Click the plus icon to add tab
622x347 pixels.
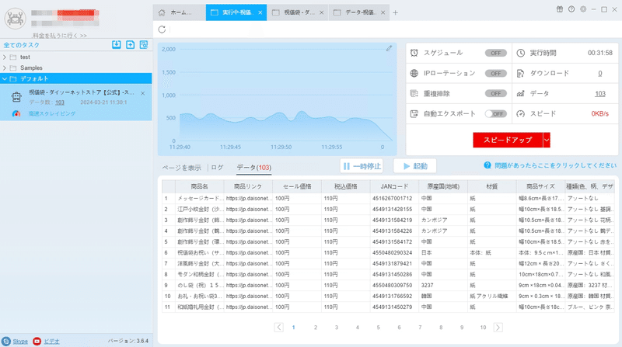coord(395,12)
